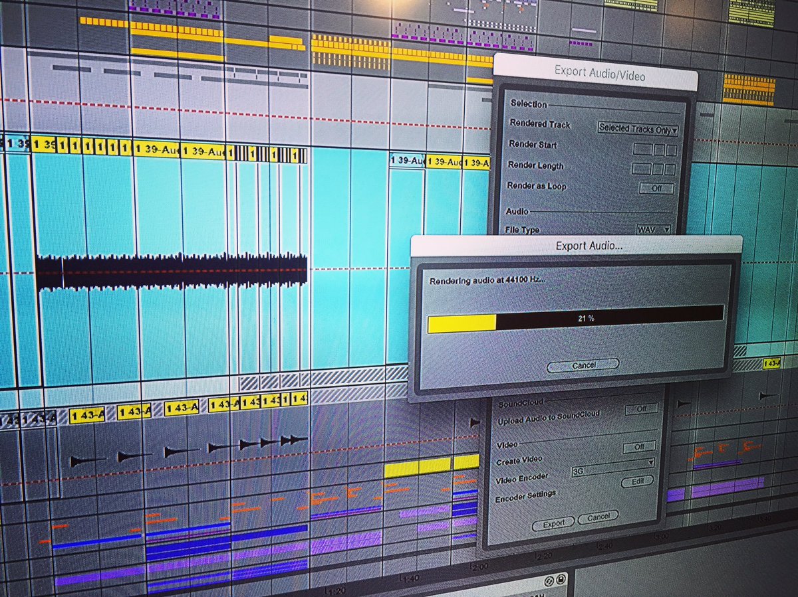Click the Export Audio... progress dialog title bar
798x597 pixels.
(x=577, y=246)
